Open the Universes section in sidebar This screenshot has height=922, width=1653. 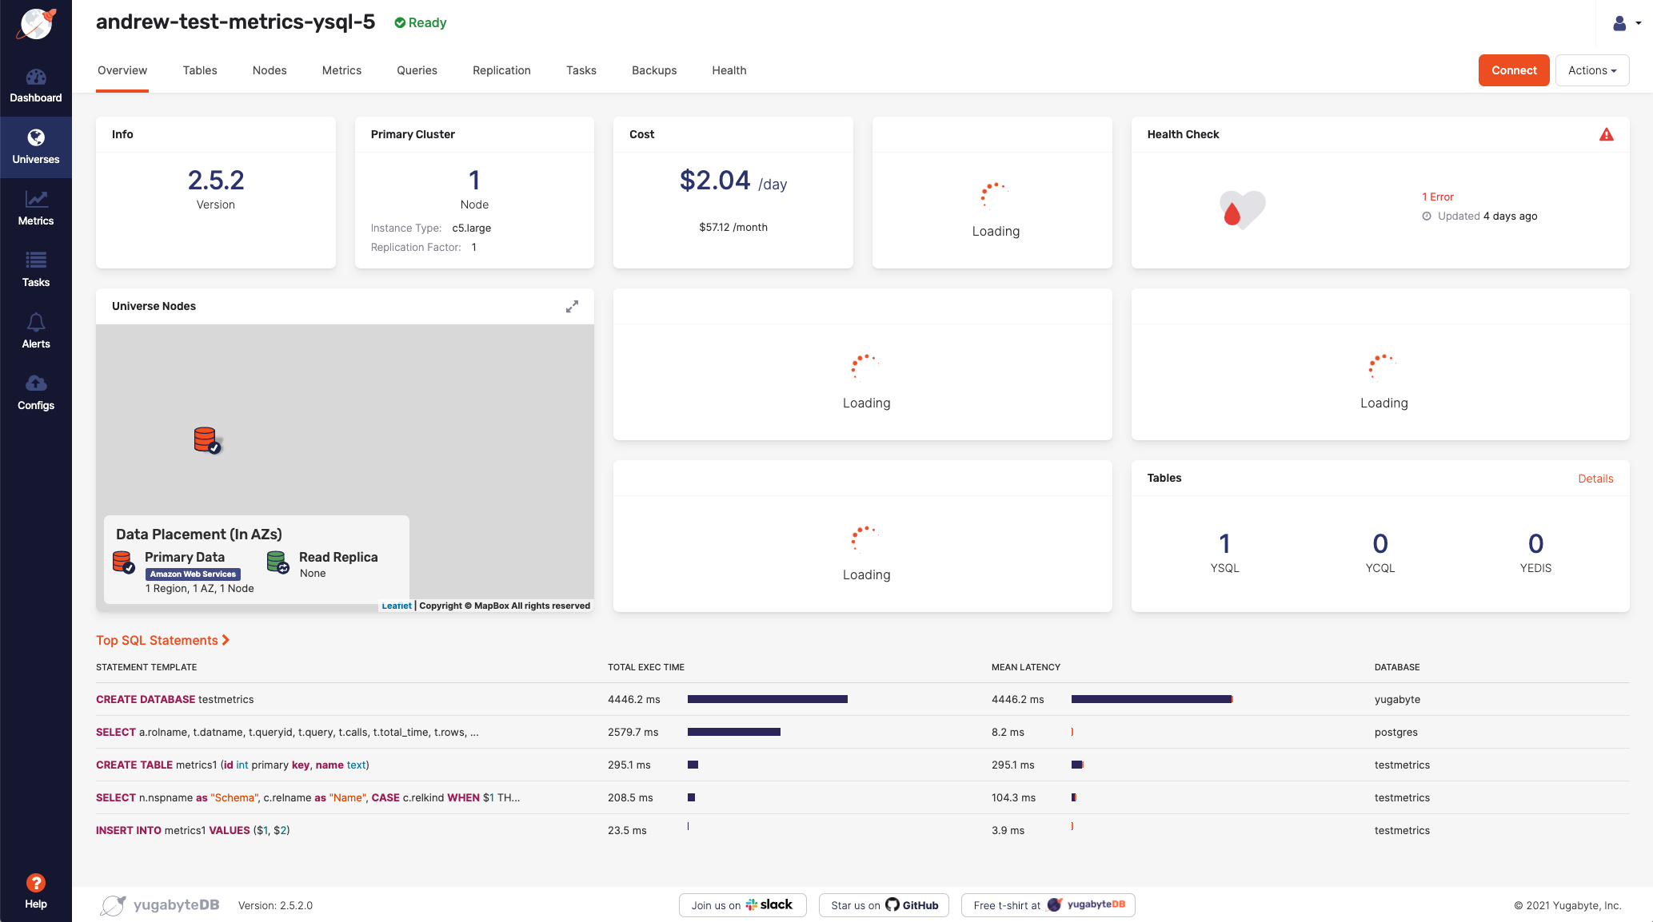pos(36,144)
